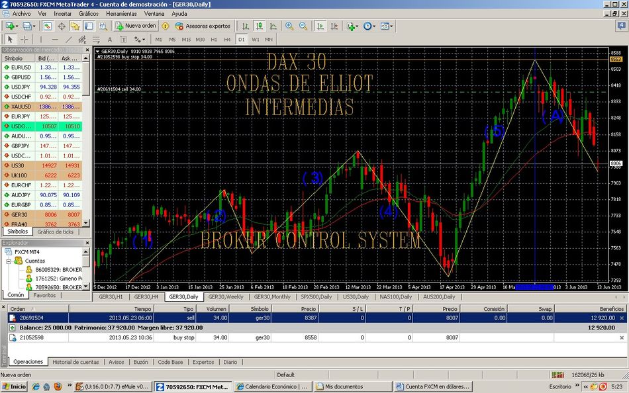Select EURUSD row in market watch

(x=42, y=67)
